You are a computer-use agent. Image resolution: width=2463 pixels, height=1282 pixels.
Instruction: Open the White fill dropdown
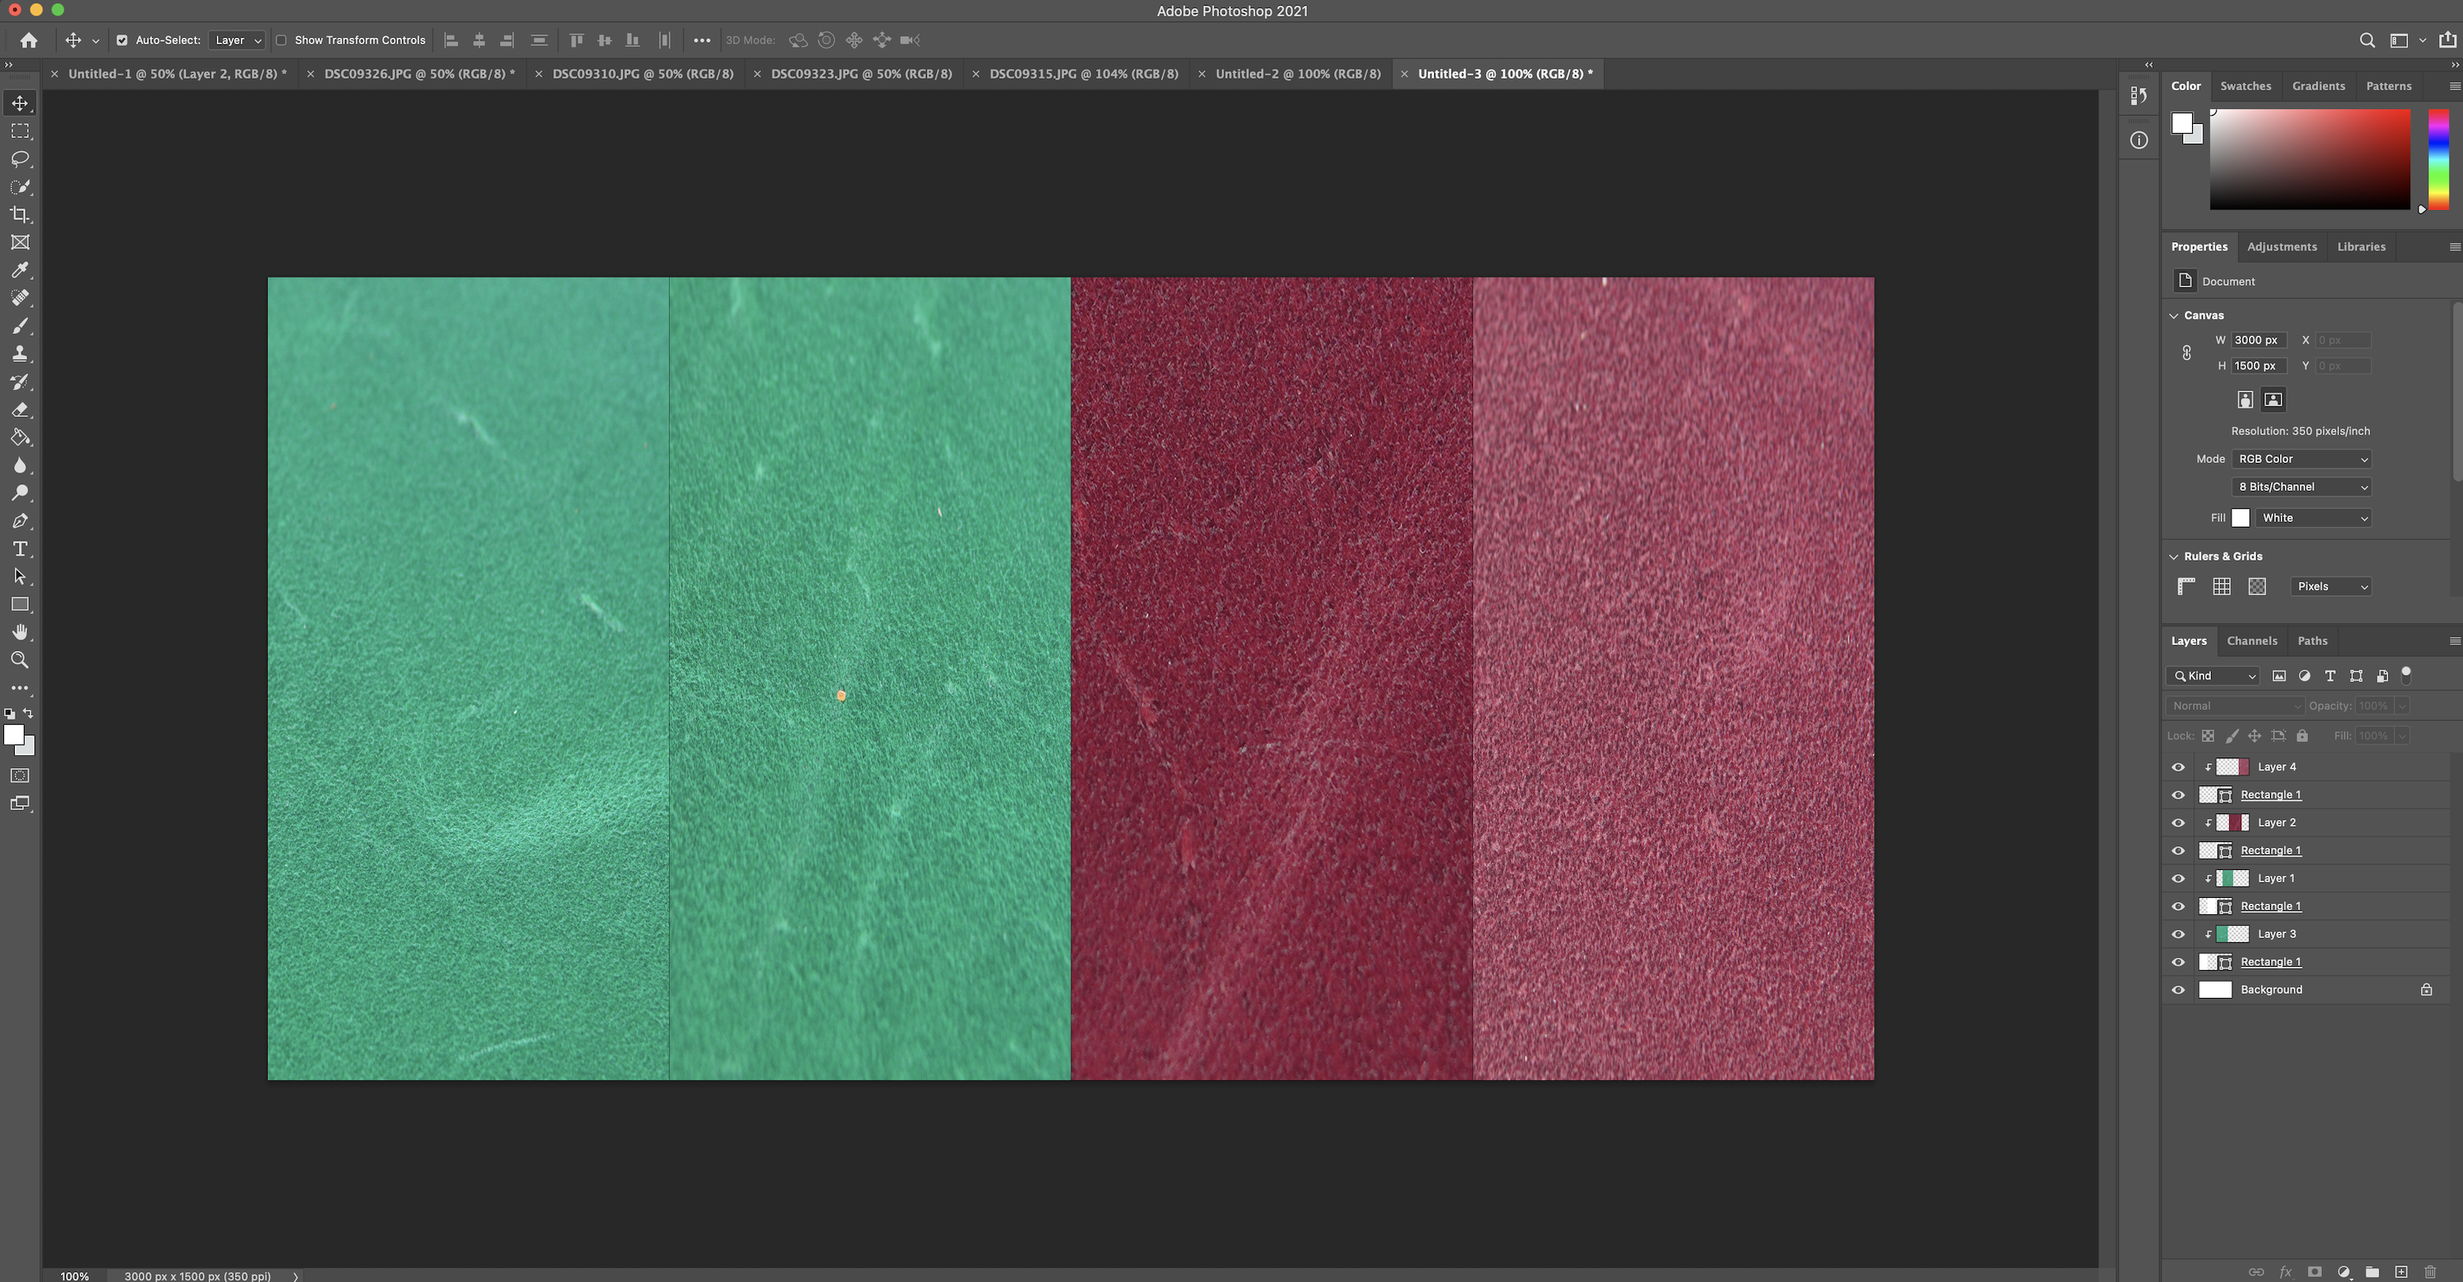(x=2313, y=518)
